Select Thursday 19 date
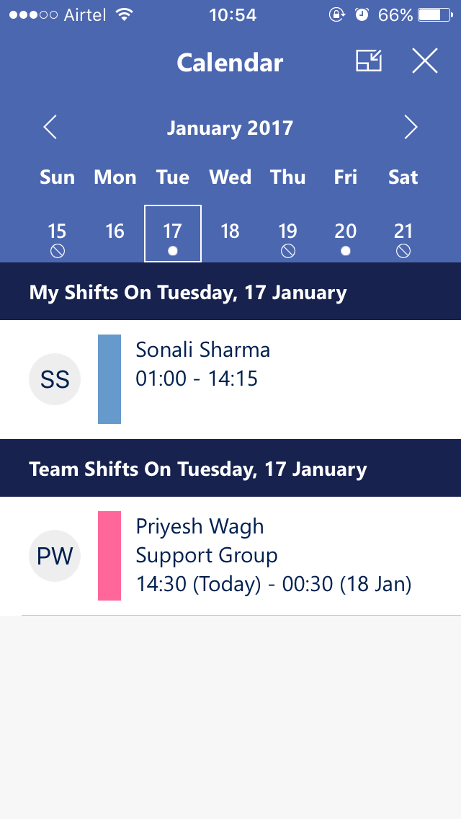 coord(288,231)
